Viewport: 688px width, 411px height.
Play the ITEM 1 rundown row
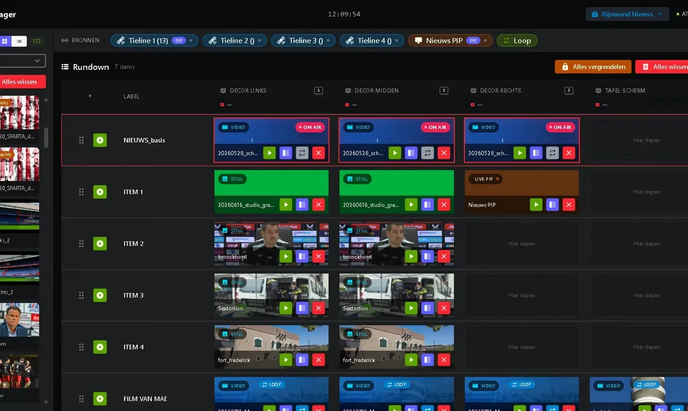click(100, 192)
